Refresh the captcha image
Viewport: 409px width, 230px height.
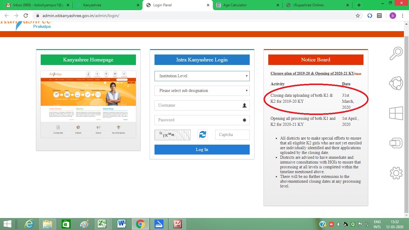click(x=203, y=135)
